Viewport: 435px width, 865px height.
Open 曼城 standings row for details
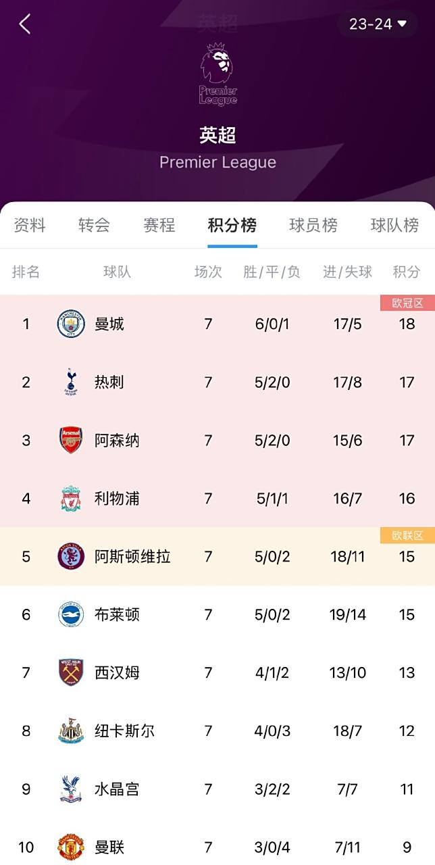[216, 323]
